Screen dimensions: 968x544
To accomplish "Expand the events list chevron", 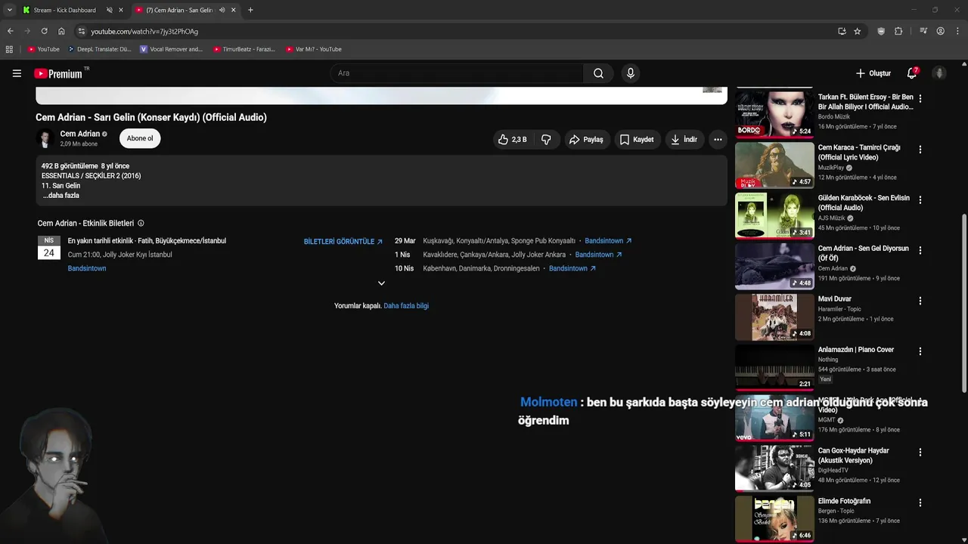I will pyautogui.click(x=381, y=283).
